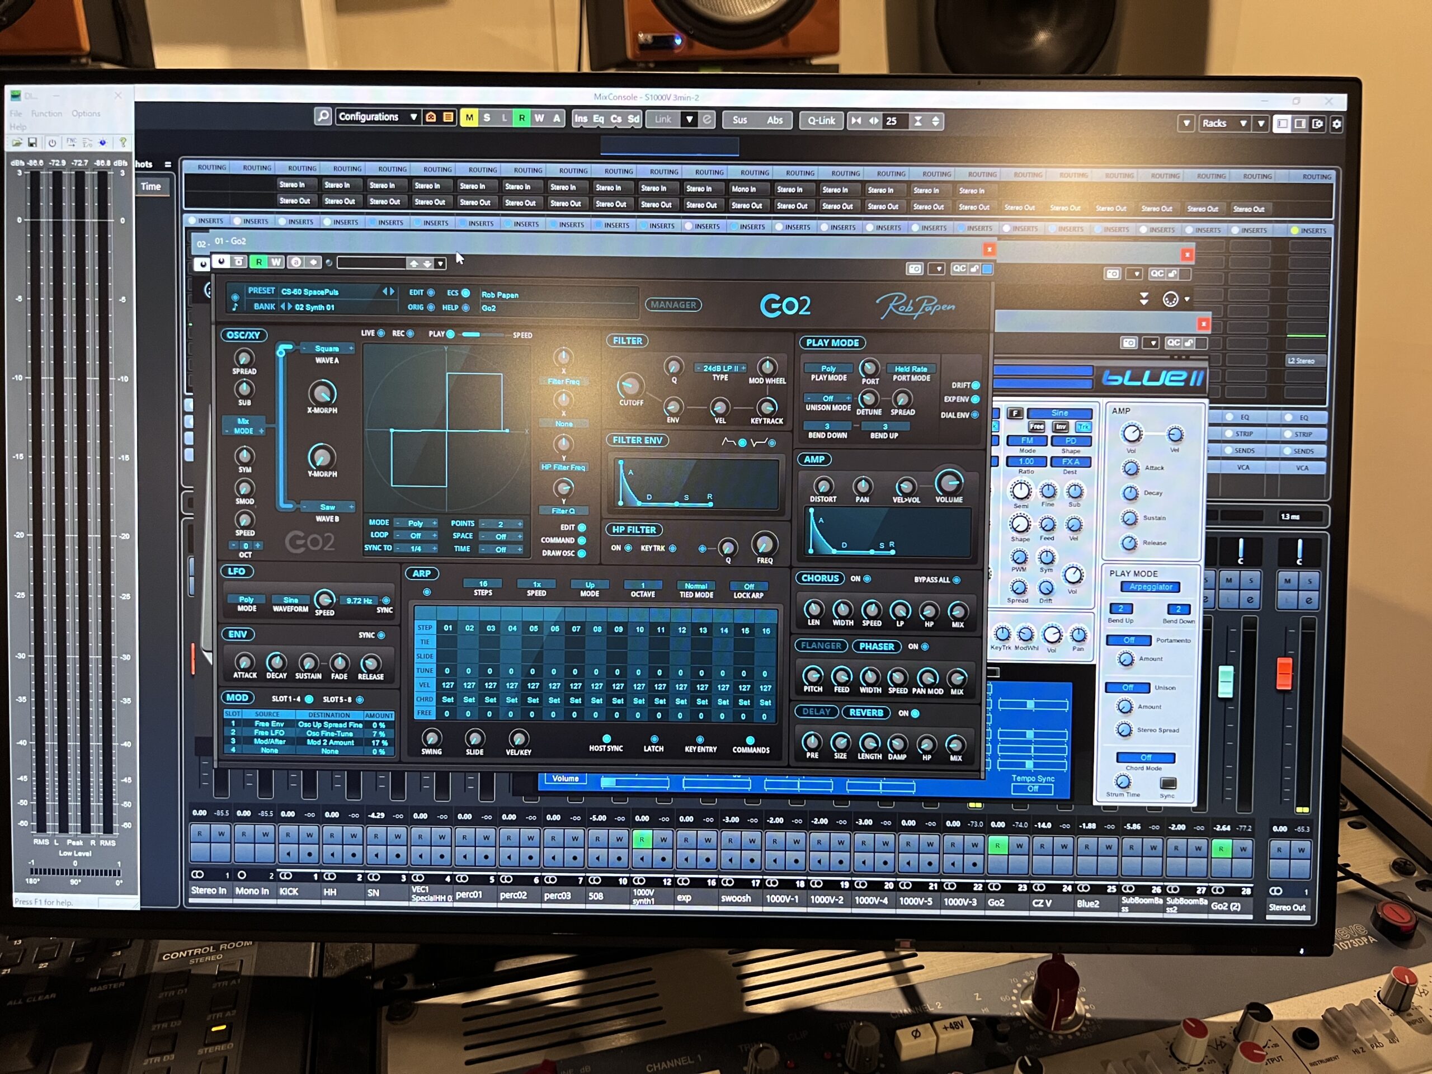Click the orange list icon beside Configurations
The image size is (1432, 1074).
(x=448, y=117)
